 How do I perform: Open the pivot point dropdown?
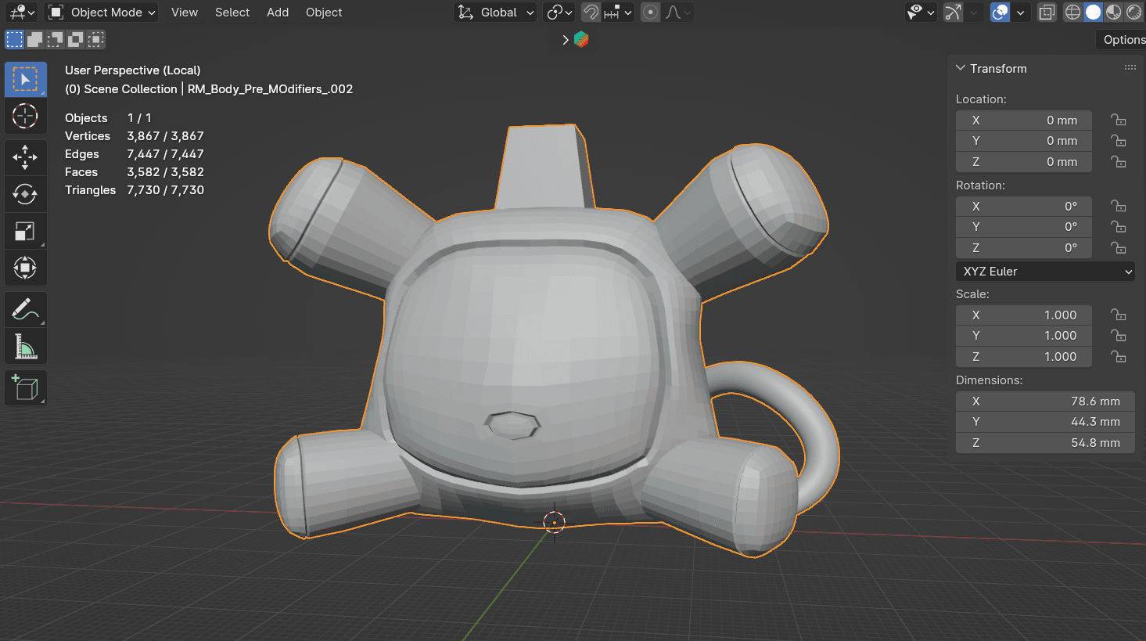click(x=560, y=13)
